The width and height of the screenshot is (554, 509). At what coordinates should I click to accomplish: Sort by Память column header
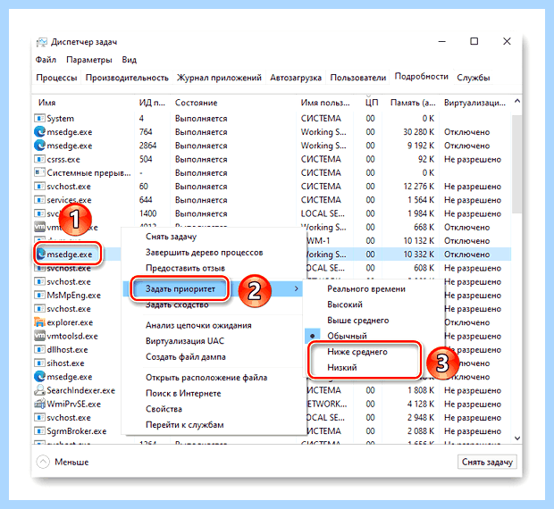tap(413, 103)
